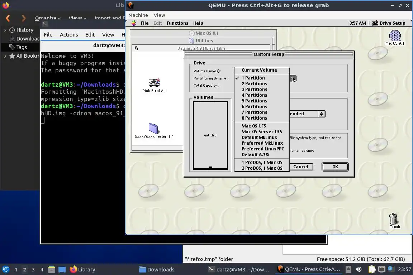Expand History tree item in Library

[x=5, y=30]
